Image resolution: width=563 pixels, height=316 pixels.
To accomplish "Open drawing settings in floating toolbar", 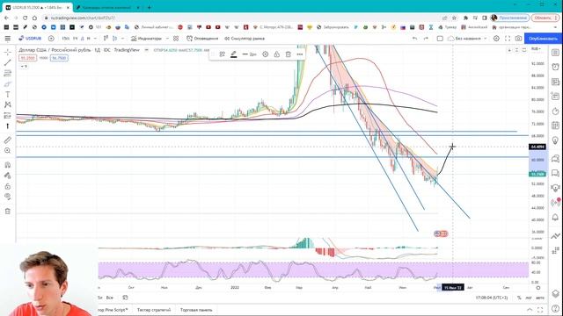I will (266, 54).
